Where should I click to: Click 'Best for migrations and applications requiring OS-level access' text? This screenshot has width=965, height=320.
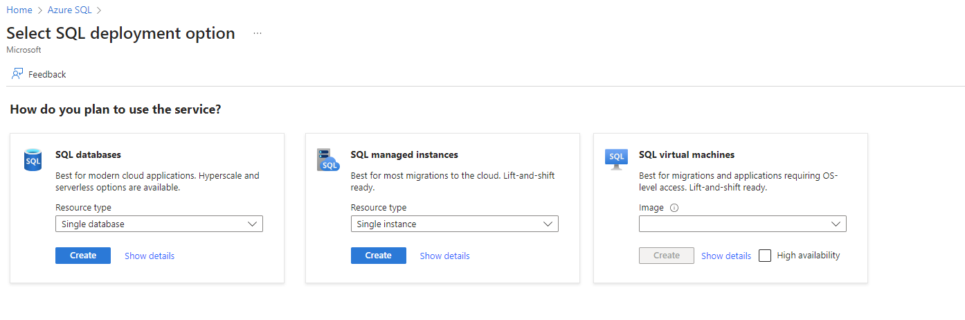[739, 181]
